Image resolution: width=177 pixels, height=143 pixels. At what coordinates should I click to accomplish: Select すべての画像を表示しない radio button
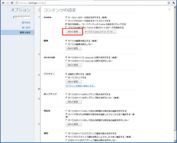66,44
